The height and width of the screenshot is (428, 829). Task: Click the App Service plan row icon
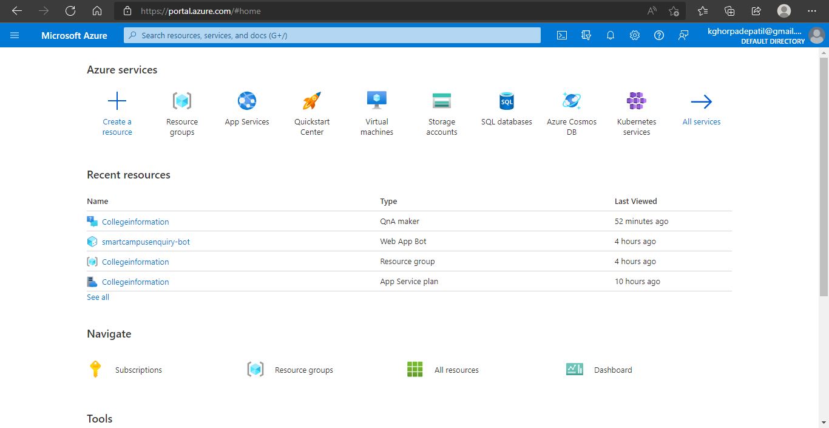point(92,282)
